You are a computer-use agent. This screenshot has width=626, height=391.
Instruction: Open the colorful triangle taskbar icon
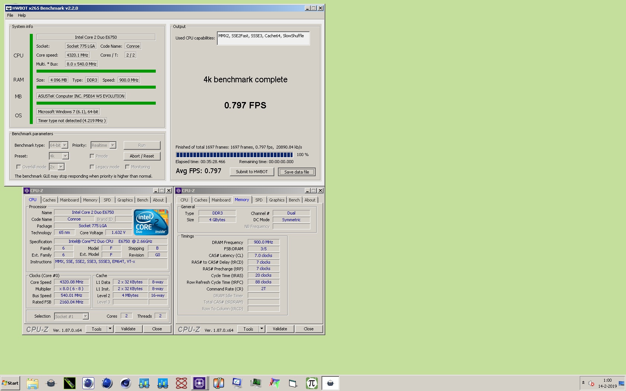(275, 383)
